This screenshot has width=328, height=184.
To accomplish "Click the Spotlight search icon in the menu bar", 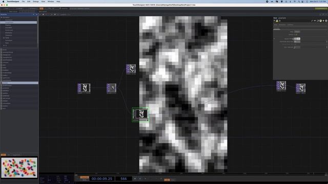I will pos(299,2).
